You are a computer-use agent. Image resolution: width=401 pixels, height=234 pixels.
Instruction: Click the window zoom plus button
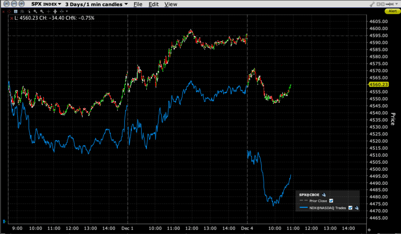pos(22,4)
